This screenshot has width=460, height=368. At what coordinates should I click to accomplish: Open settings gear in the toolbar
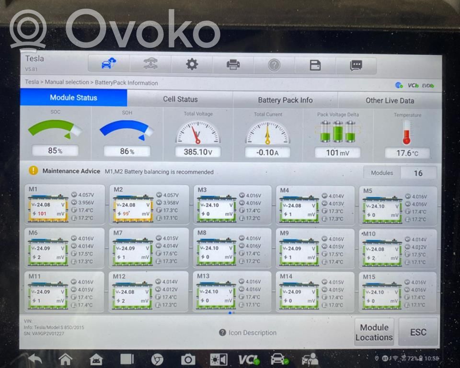192,64
